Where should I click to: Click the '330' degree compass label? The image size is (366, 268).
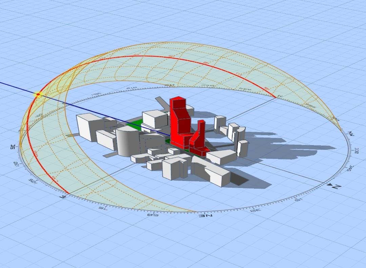pyautogui.click(x=357, y=150)
